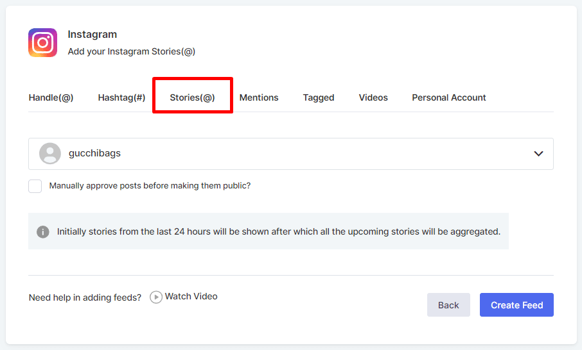Click the 'Need help in adding feeds?' text
The height and width of the screenshot is (350, 582).
85,297
